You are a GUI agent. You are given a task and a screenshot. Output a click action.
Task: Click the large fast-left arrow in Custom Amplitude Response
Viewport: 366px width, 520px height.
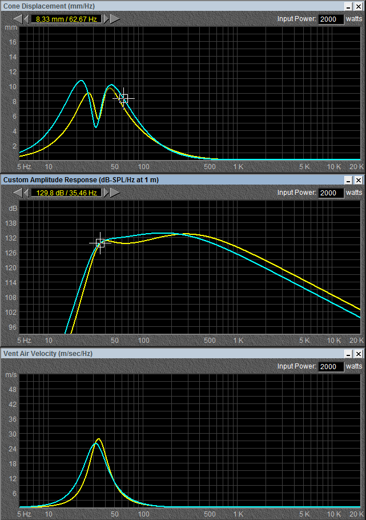18,193
